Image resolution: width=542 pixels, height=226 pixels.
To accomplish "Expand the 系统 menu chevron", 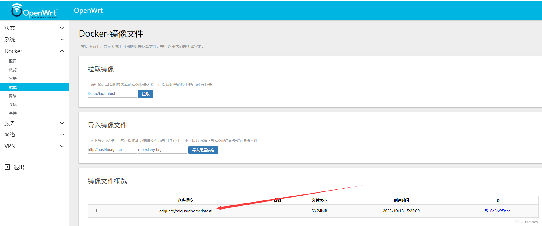I will click(x=62, y=39).
